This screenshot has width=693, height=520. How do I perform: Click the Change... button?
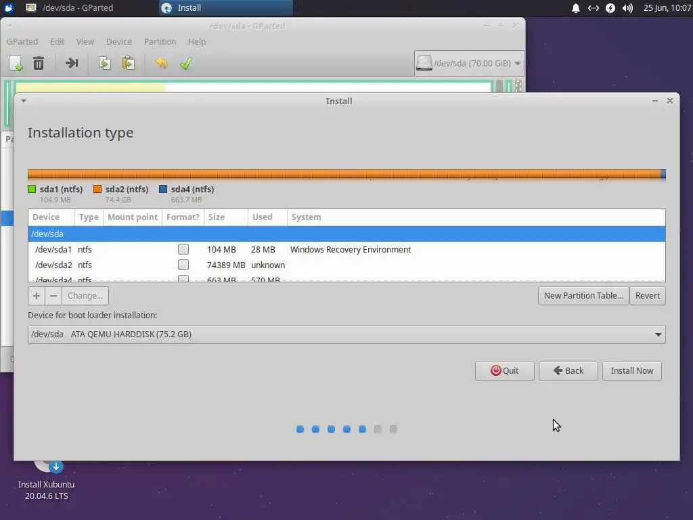[85, 296]
